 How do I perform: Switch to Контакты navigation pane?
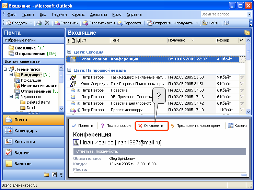(33, 142)
